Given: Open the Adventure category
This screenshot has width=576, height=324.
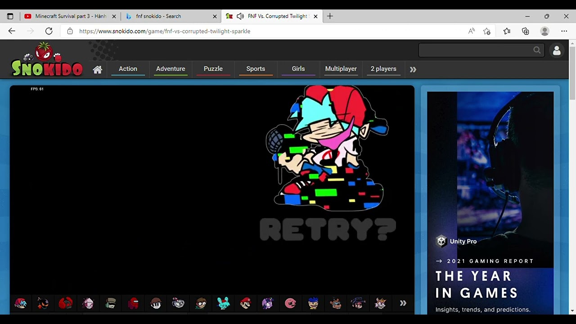Looking at the screenshot, I should pos(171,69).
